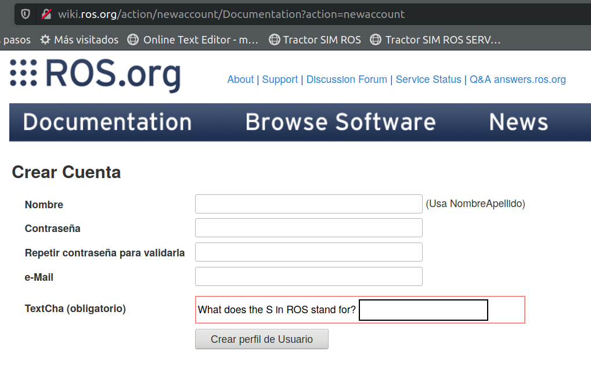Open the Más visitados bookmarks folder
The width and height of the screenshot is (591, 373).
(x=80, y=39)
